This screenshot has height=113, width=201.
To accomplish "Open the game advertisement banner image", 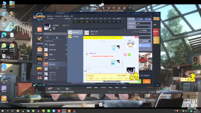I will pyautogui.click(x=145, y=61).
